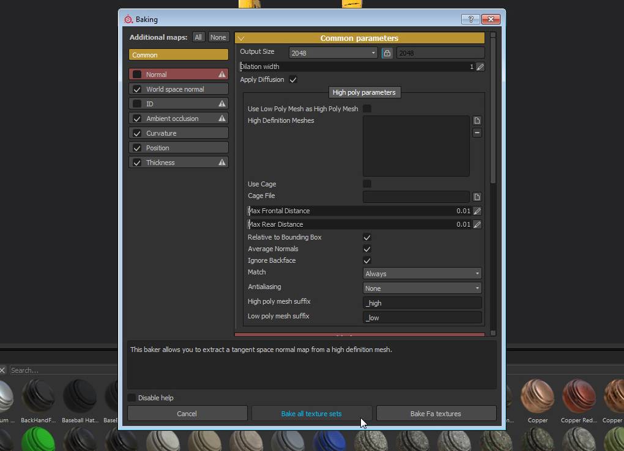The image size is (624, 451).
Task: Open the Output Size dropdown
Action: (333, 53)
